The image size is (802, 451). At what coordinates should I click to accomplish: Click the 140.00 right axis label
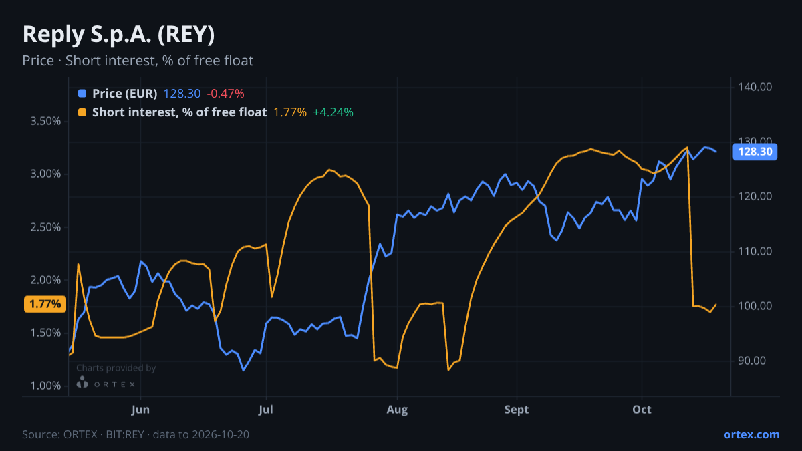(x=755, y=87)
